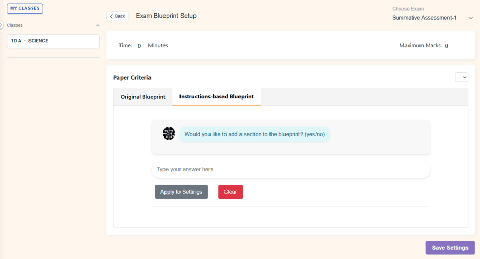
Task: Select the 10 A - SCIENCE class
Action: click(53, 41)
